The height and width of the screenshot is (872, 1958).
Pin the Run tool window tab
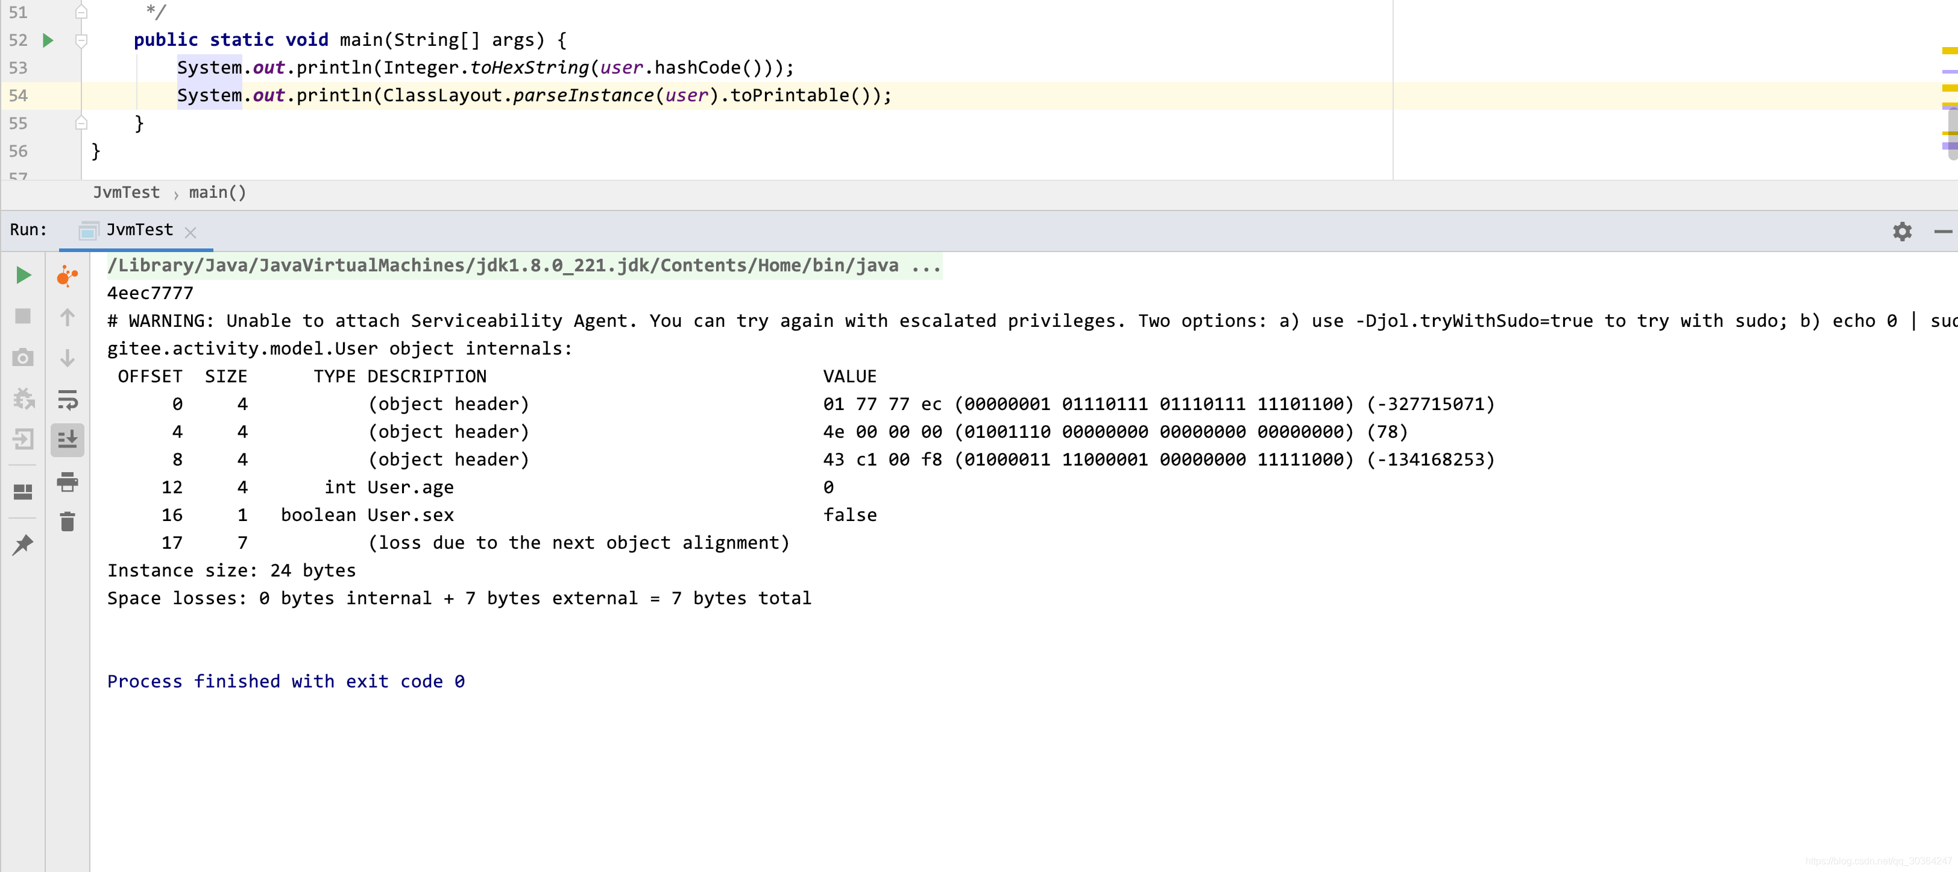coord(23,545)
